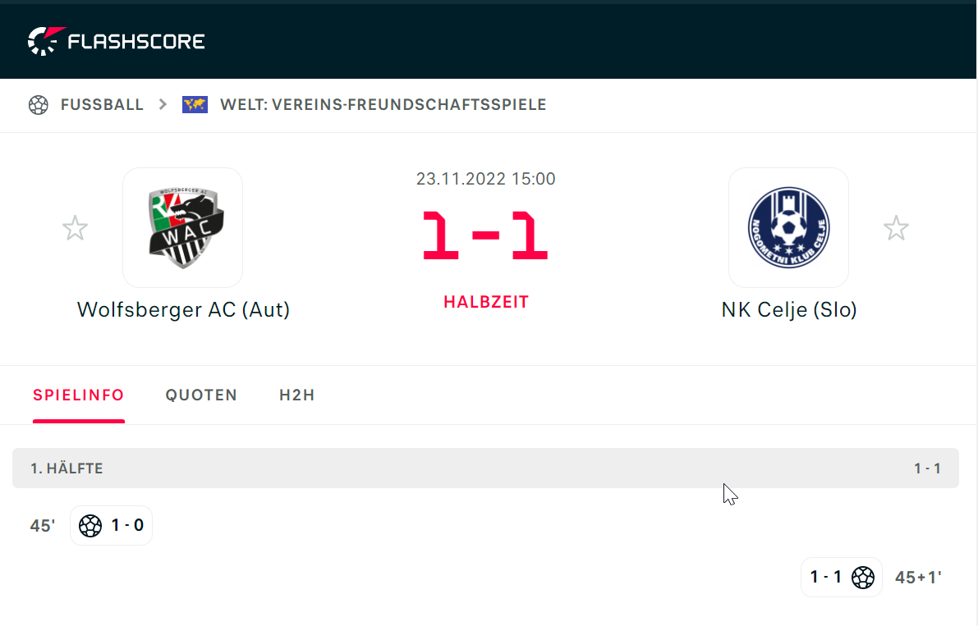
Task: Click the world flag icon in breadcrumb
Action: tap(195, 105)
